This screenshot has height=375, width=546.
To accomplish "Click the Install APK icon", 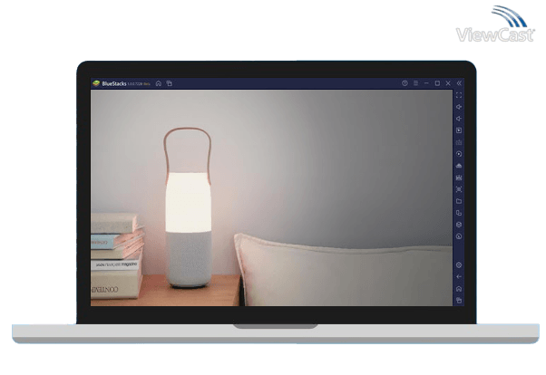I will (459, 166).
